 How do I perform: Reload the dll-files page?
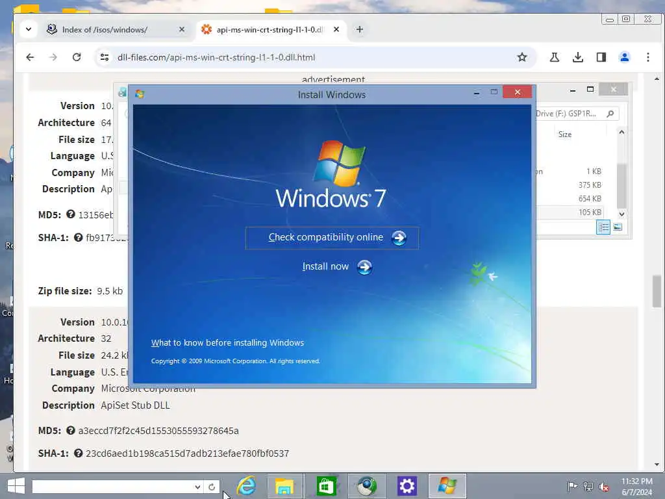(77, 57)
